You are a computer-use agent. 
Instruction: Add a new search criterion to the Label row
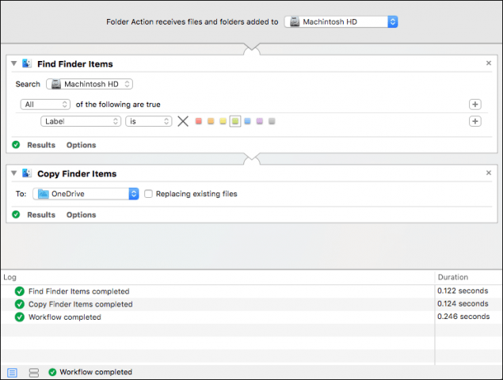coord(475,121)
